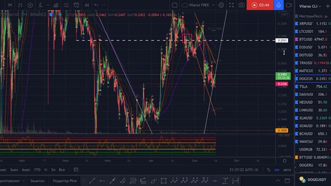Stop the recording at 03:44

(260, 5)
